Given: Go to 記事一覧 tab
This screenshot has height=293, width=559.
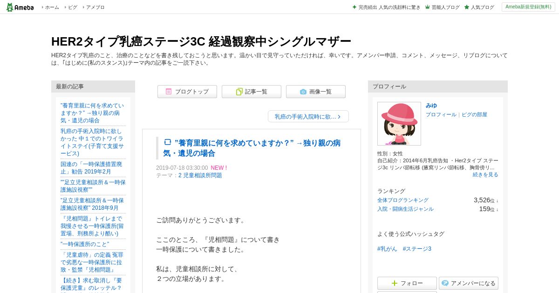Looking at the screenshot, I should [x=252, y=92].
